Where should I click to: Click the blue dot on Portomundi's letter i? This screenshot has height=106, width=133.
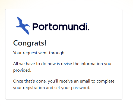coord(86,24)
